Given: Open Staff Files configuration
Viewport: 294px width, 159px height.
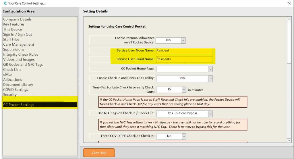Looking at the screenshot, I should 11,39.
